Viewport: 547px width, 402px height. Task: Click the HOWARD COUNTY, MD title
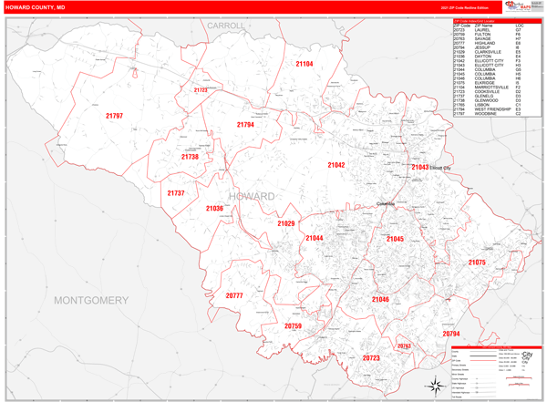point(36,8)
